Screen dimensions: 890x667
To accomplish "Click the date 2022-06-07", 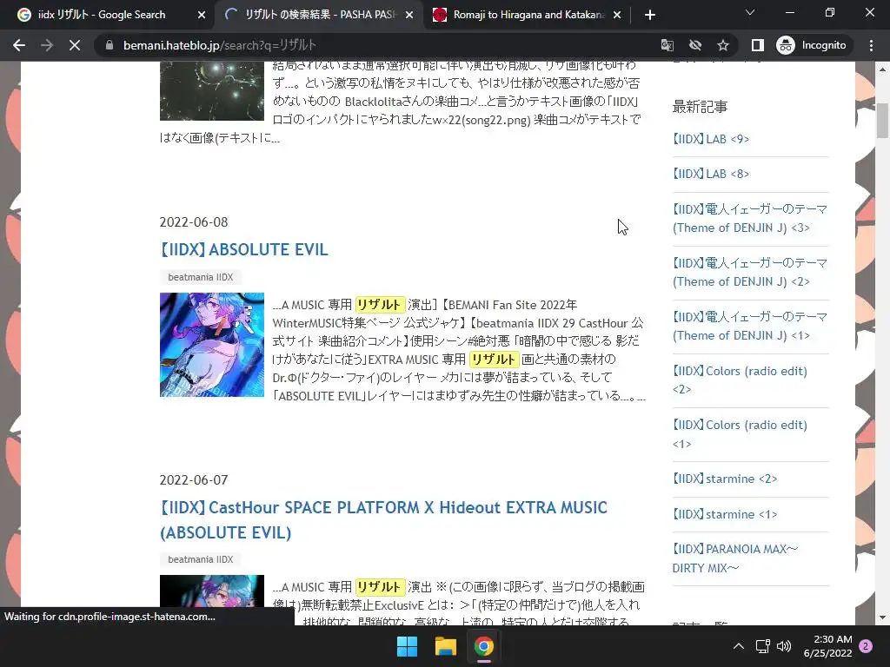I will 194,480.
